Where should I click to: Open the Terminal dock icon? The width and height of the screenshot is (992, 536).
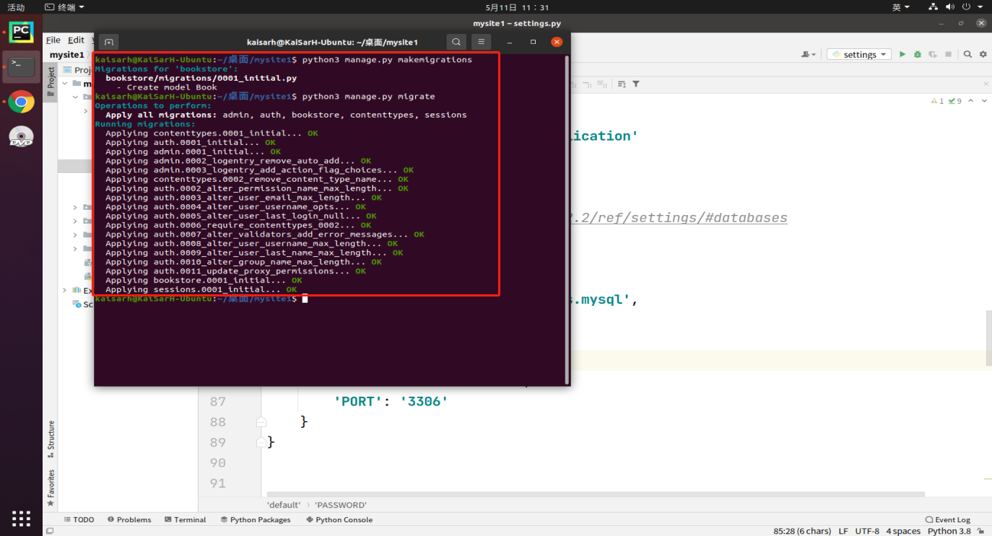21,66
